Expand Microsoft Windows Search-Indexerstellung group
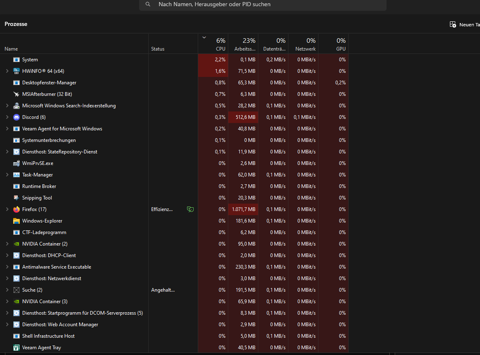The height and width of the screenshot is (355, 480). click(7, 106)
